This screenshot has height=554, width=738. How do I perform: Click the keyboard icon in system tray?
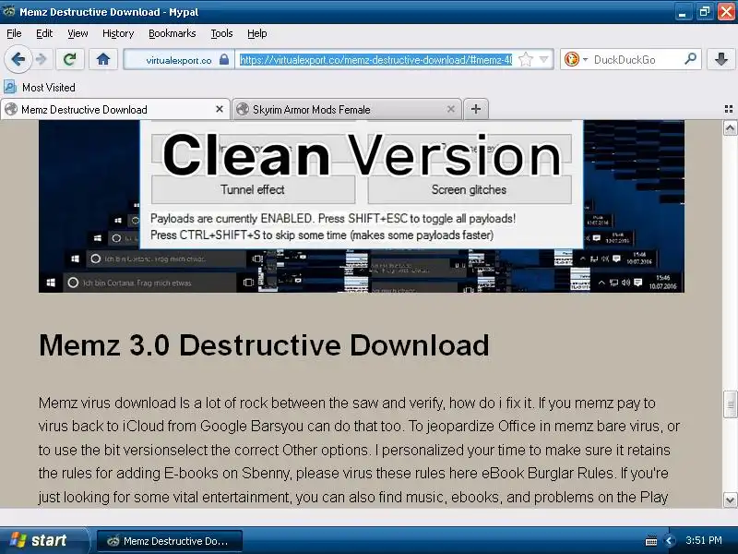coord(651,541)
